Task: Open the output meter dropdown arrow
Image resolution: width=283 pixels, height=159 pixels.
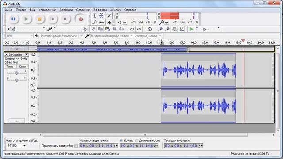Action: pyautogui.click(x=125, y=23)
